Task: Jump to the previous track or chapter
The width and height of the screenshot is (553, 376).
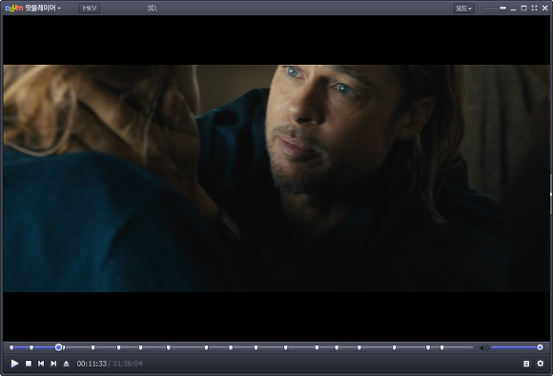Action: click(x=41, y=364)
